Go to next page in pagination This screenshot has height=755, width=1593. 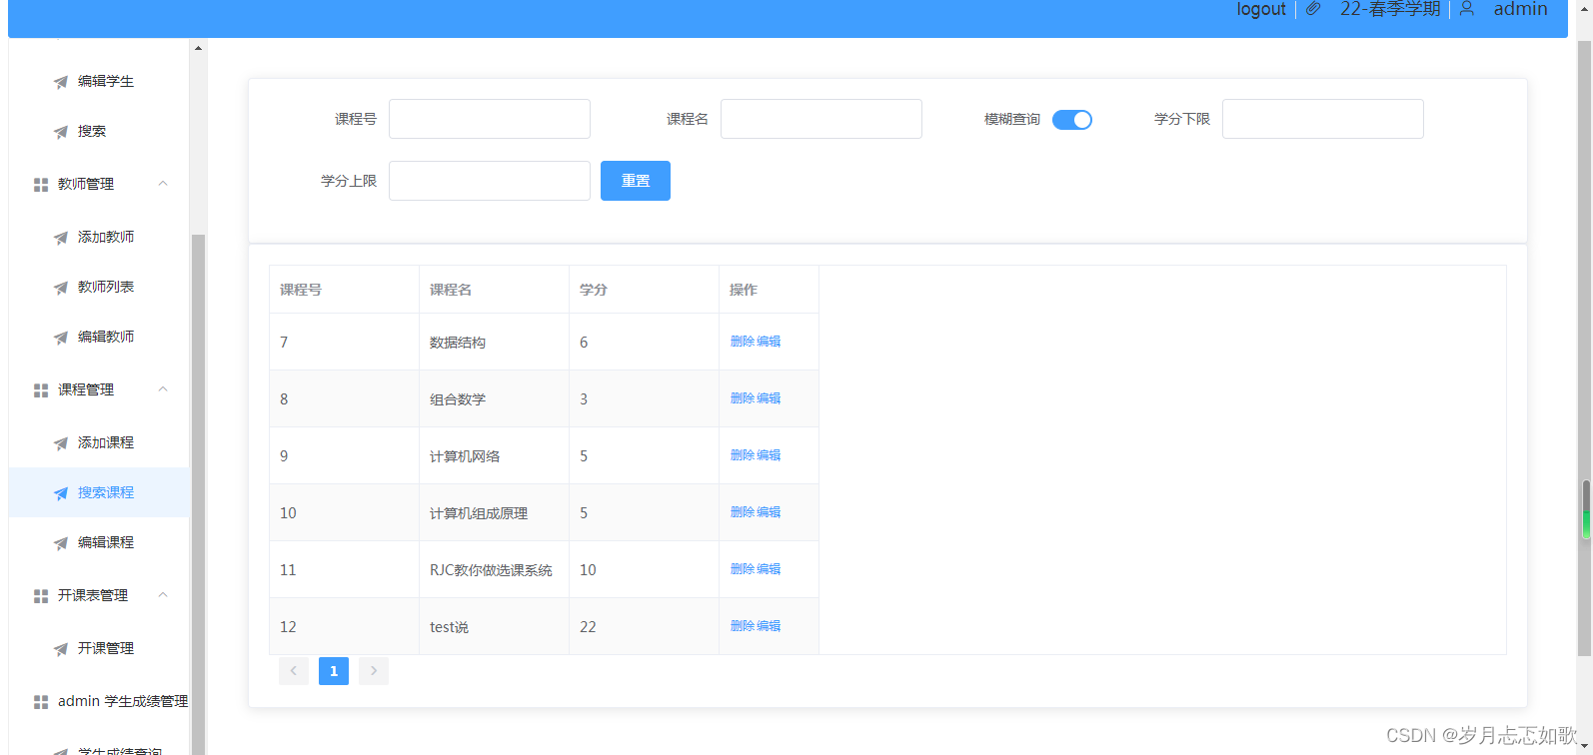(374, 671)
